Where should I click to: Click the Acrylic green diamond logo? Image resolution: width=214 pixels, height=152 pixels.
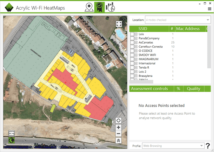click(9, 8)
